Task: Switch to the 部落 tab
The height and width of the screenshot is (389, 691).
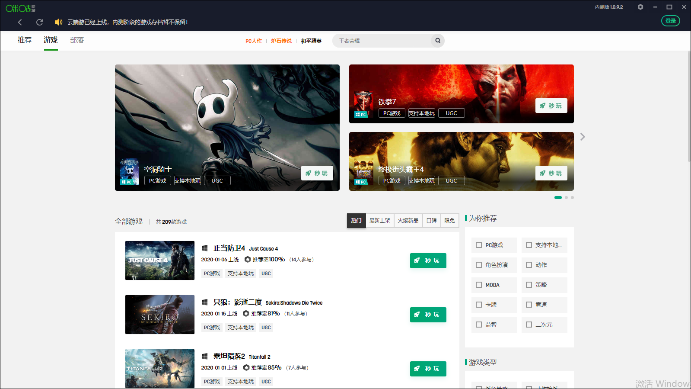Action: click(77, 40)
